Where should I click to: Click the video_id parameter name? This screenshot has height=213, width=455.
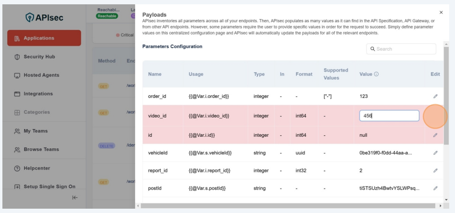point(157,116)
